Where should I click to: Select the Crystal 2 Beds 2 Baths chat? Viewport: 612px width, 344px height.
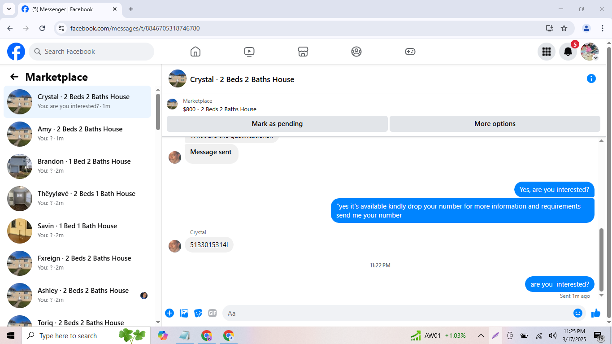coord(78,102)
